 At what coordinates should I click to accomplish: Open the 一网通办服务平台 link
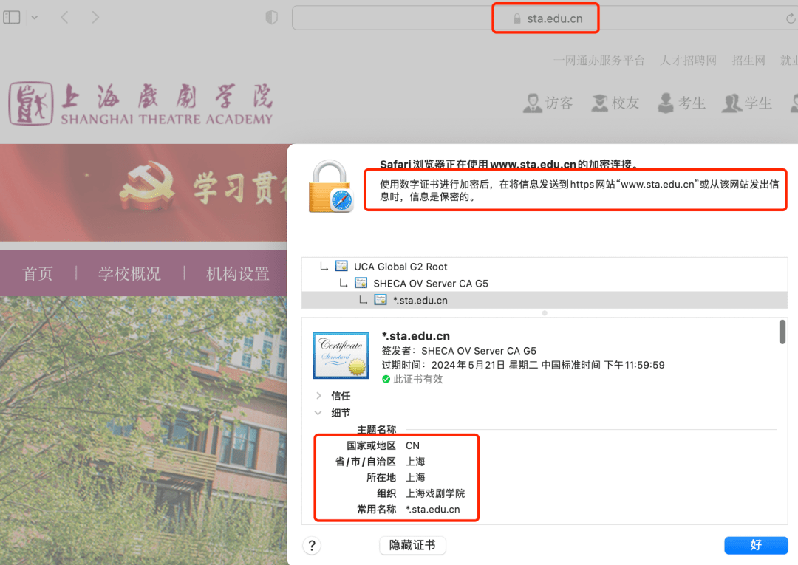click(x=599, y=61)
